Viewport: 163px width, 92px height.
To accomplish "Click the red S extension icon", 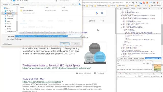I will [x=157, y=3].
